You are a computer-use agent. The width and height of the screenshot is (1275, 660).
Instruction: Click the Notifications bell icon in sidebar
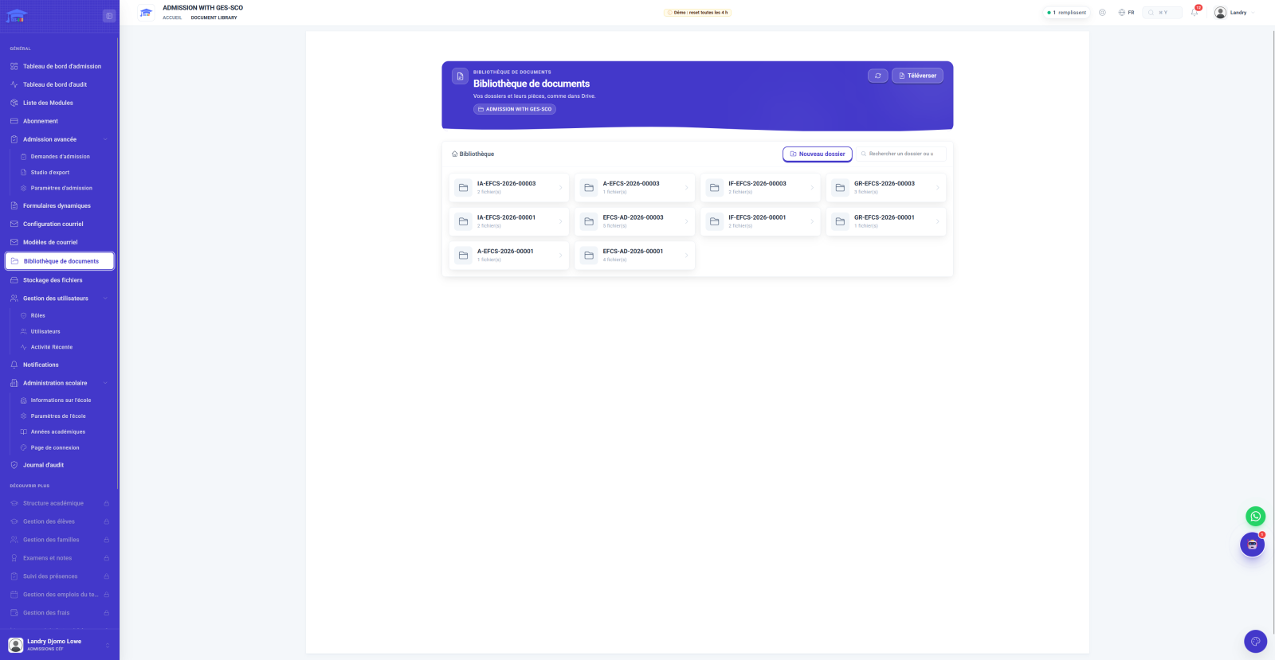[x=14, y=365]
